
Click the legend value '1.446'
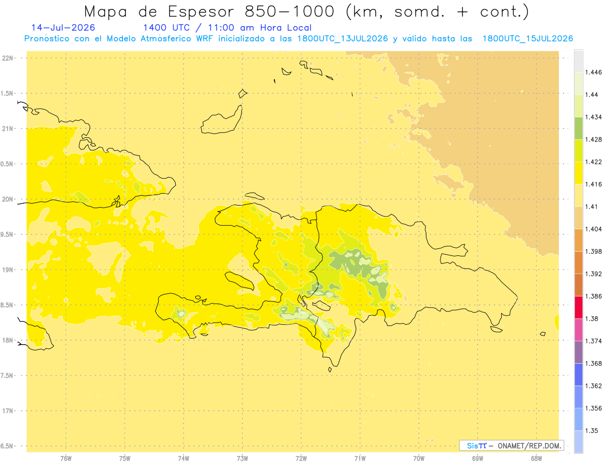click(593, 72)
